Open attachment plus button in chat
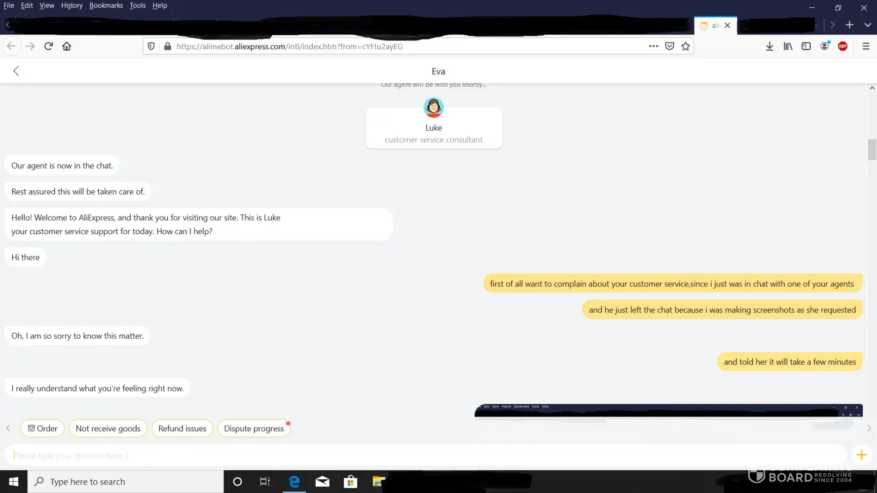 (861, 455)
